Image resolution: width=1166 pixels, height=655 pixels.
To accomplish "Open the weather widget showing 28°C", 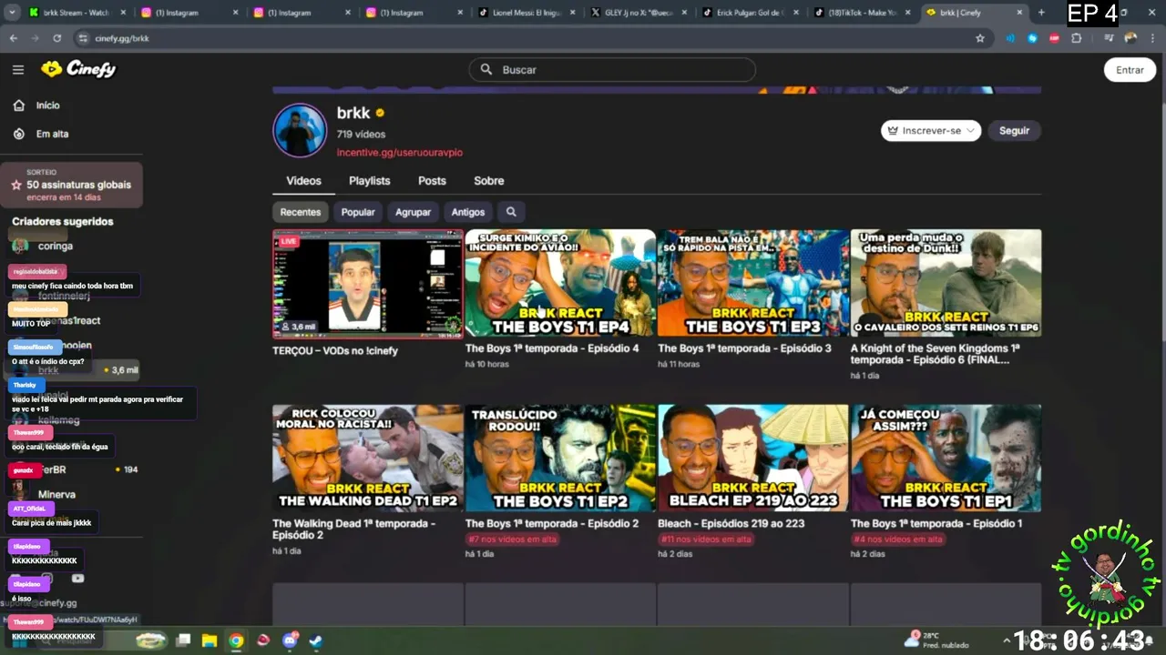I will [x=936, y=640].
